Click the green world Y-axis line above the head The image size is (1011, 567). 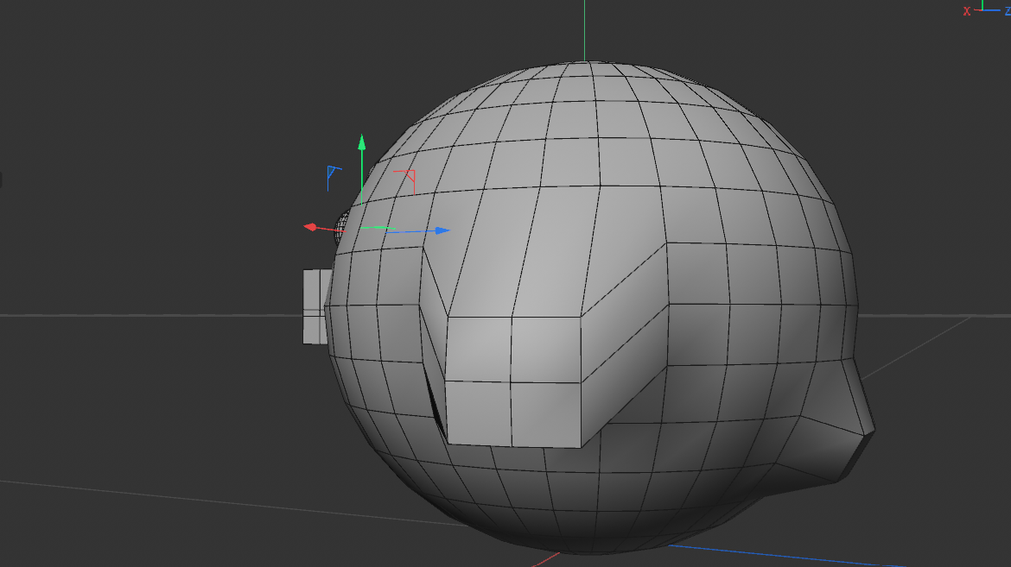(x=585, y=30)
